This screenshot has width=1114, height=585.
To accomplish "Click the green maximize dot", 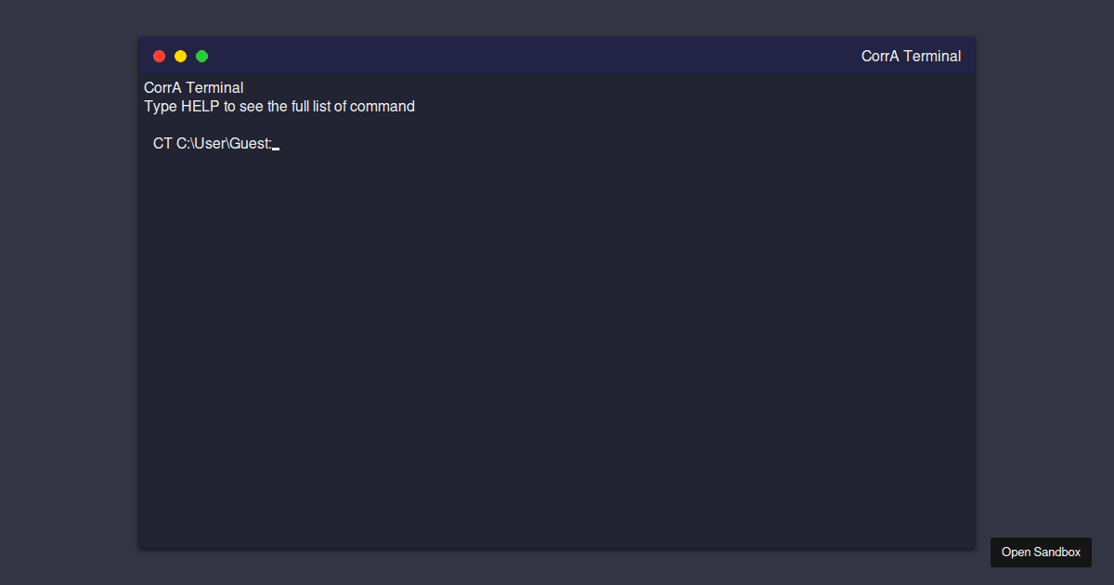I will pos(201,56).
